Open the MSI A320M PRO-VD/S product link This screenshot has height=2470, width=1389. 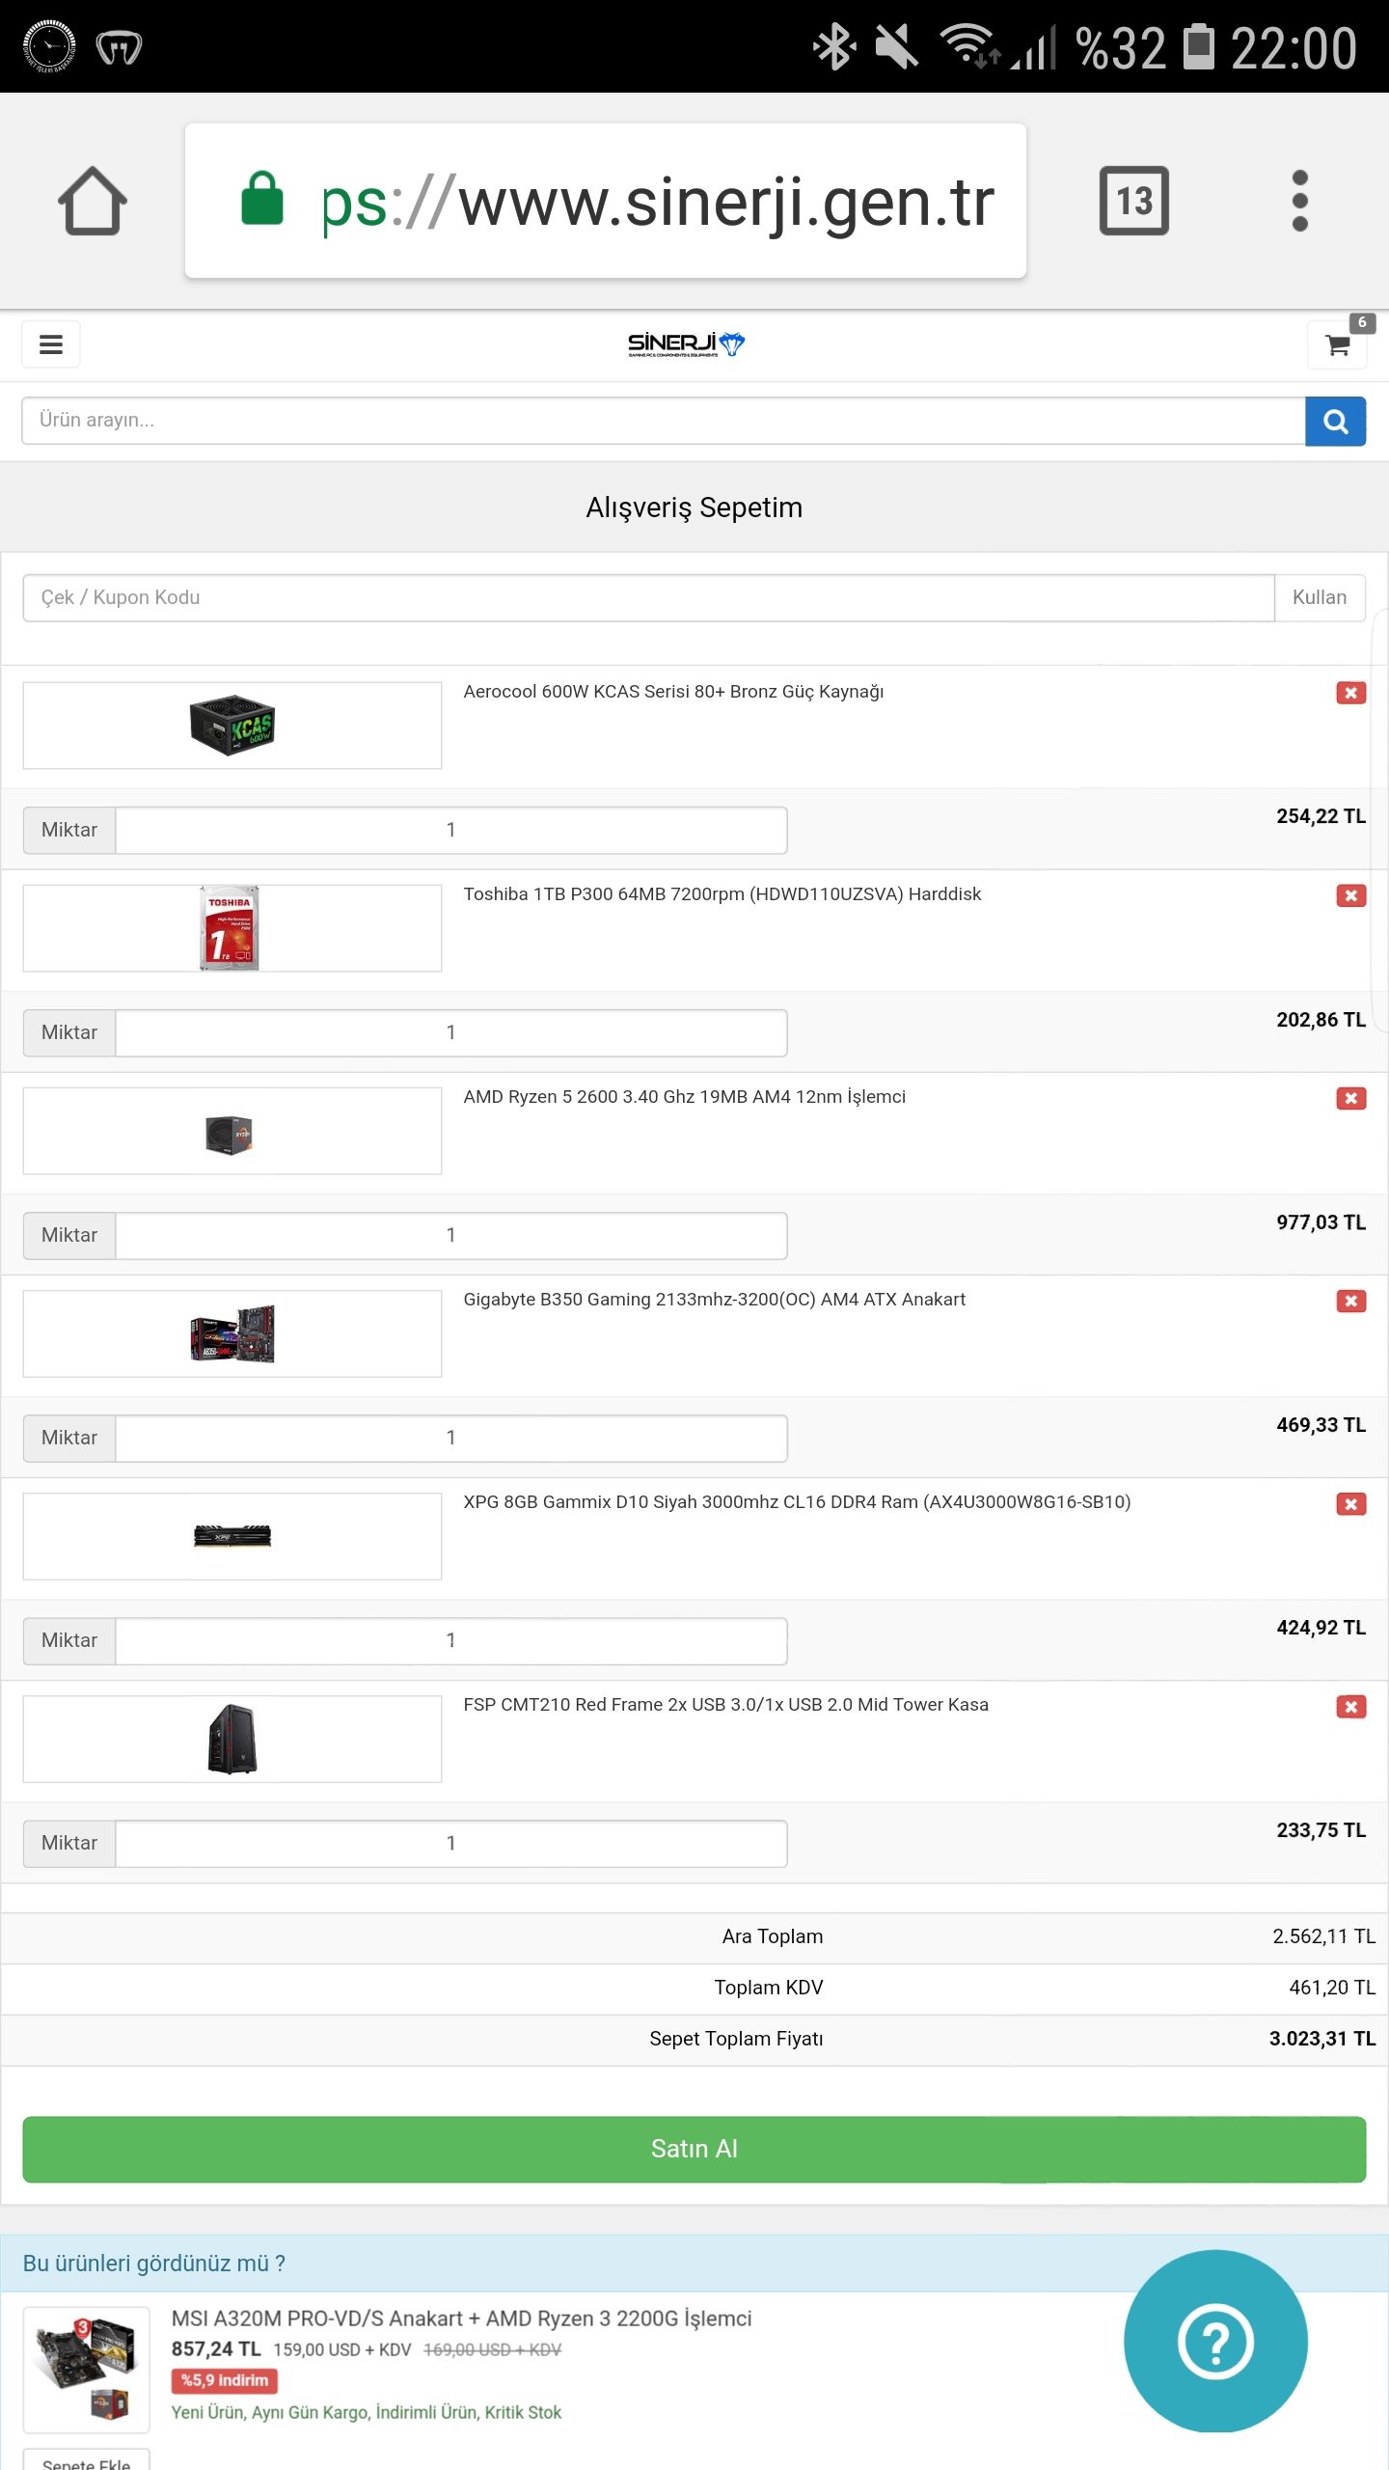pyautogui.click(x=461, y=2319)
